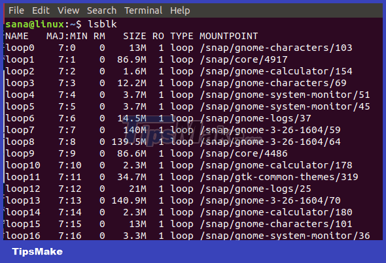Click the /snap/gnome-3-26-1604/70 mountpoint

[270, 200]
